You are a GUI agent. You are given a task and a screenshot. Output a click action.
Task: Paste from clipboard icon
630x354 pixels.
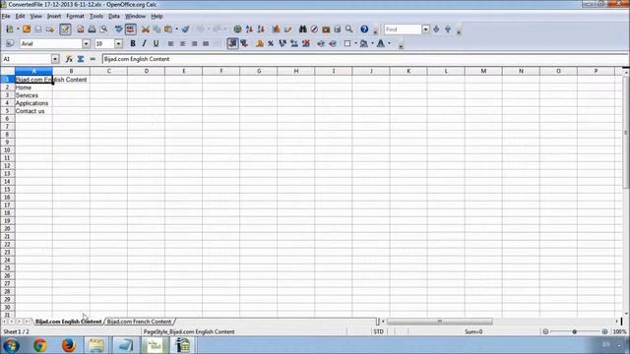(x=168, y=29)
